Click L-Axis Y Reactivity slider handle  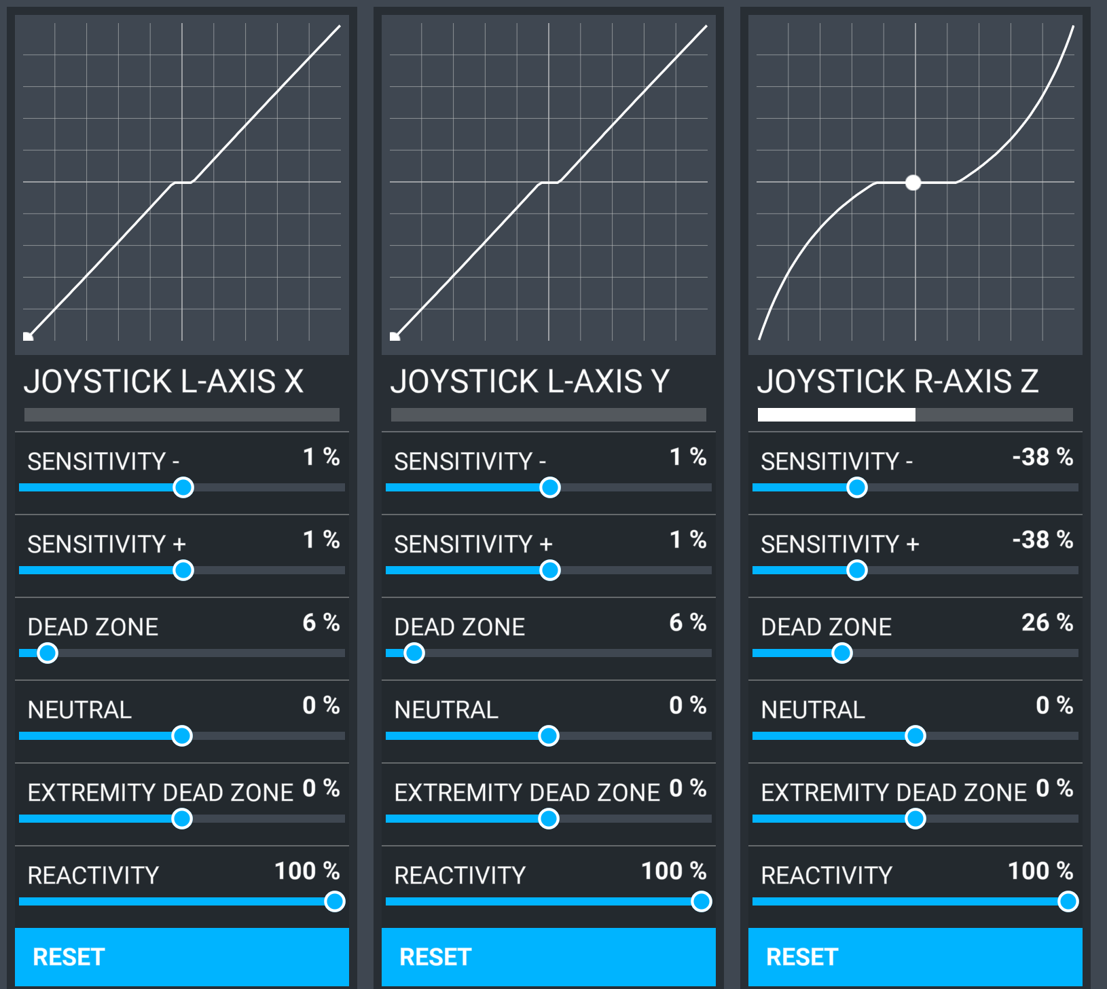pos(702,901)
